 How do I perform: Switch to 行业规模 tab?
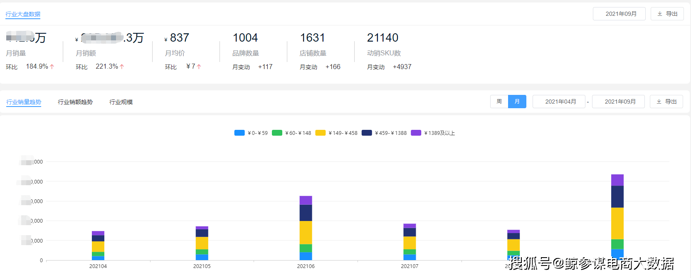coord(121,102)
